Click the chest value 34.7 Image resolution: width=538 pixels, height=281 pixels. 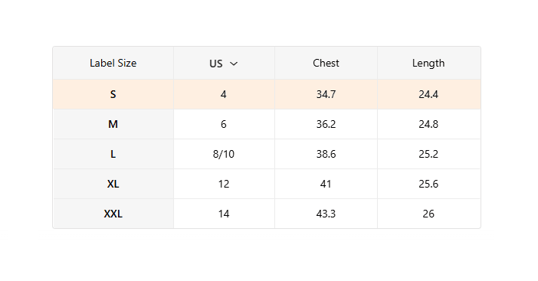coord(326,94)
